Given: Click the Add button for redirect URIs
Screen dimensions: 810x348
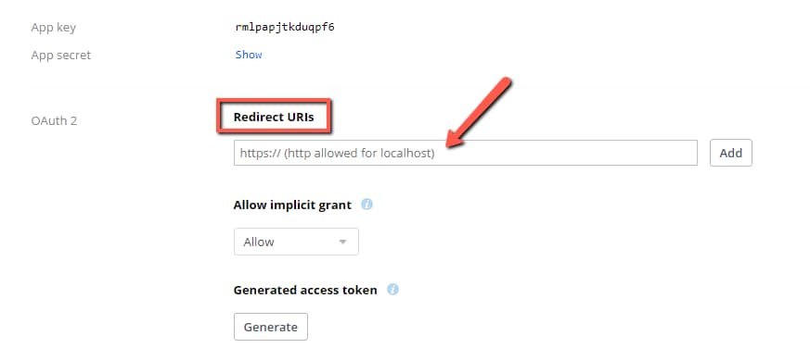Looking at the screenshot, I should coord(730,153).
